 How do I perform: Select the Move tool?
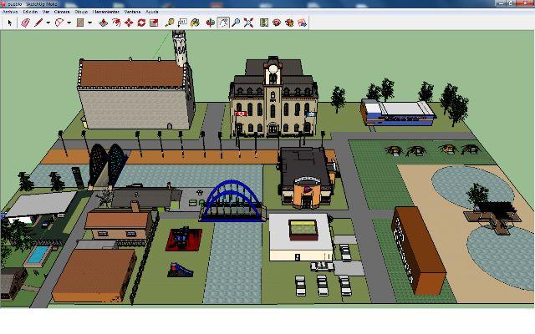pyautogui.click(x=129, y=23)
